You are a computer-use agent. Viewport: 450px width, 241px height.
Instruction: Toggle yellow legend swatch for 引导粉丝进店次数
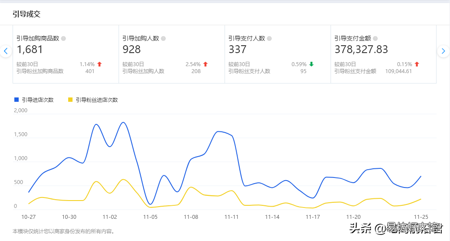[70, 100]
